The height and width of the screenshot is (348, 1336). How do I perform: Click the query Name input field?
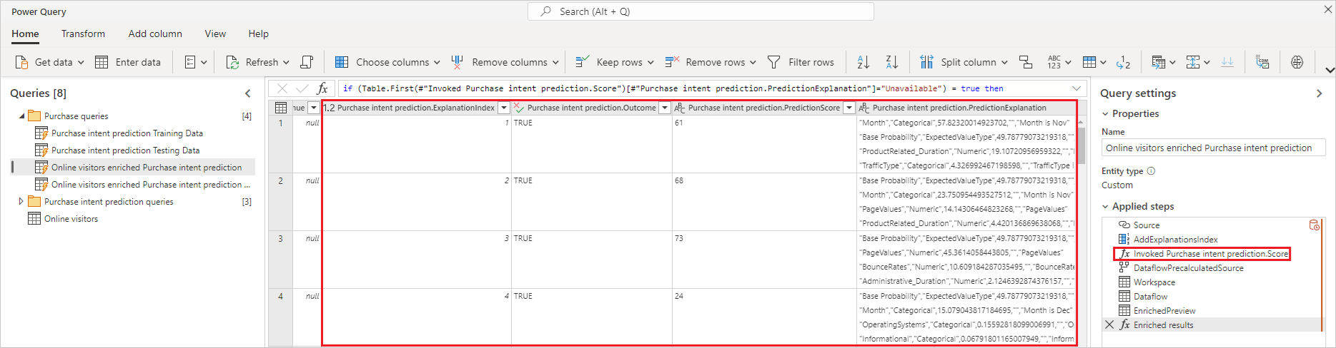[1213, 148]
